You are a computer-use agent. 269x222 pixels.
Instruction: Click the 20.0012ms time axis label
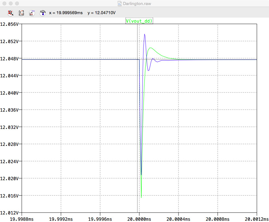(x=257, y=219)
